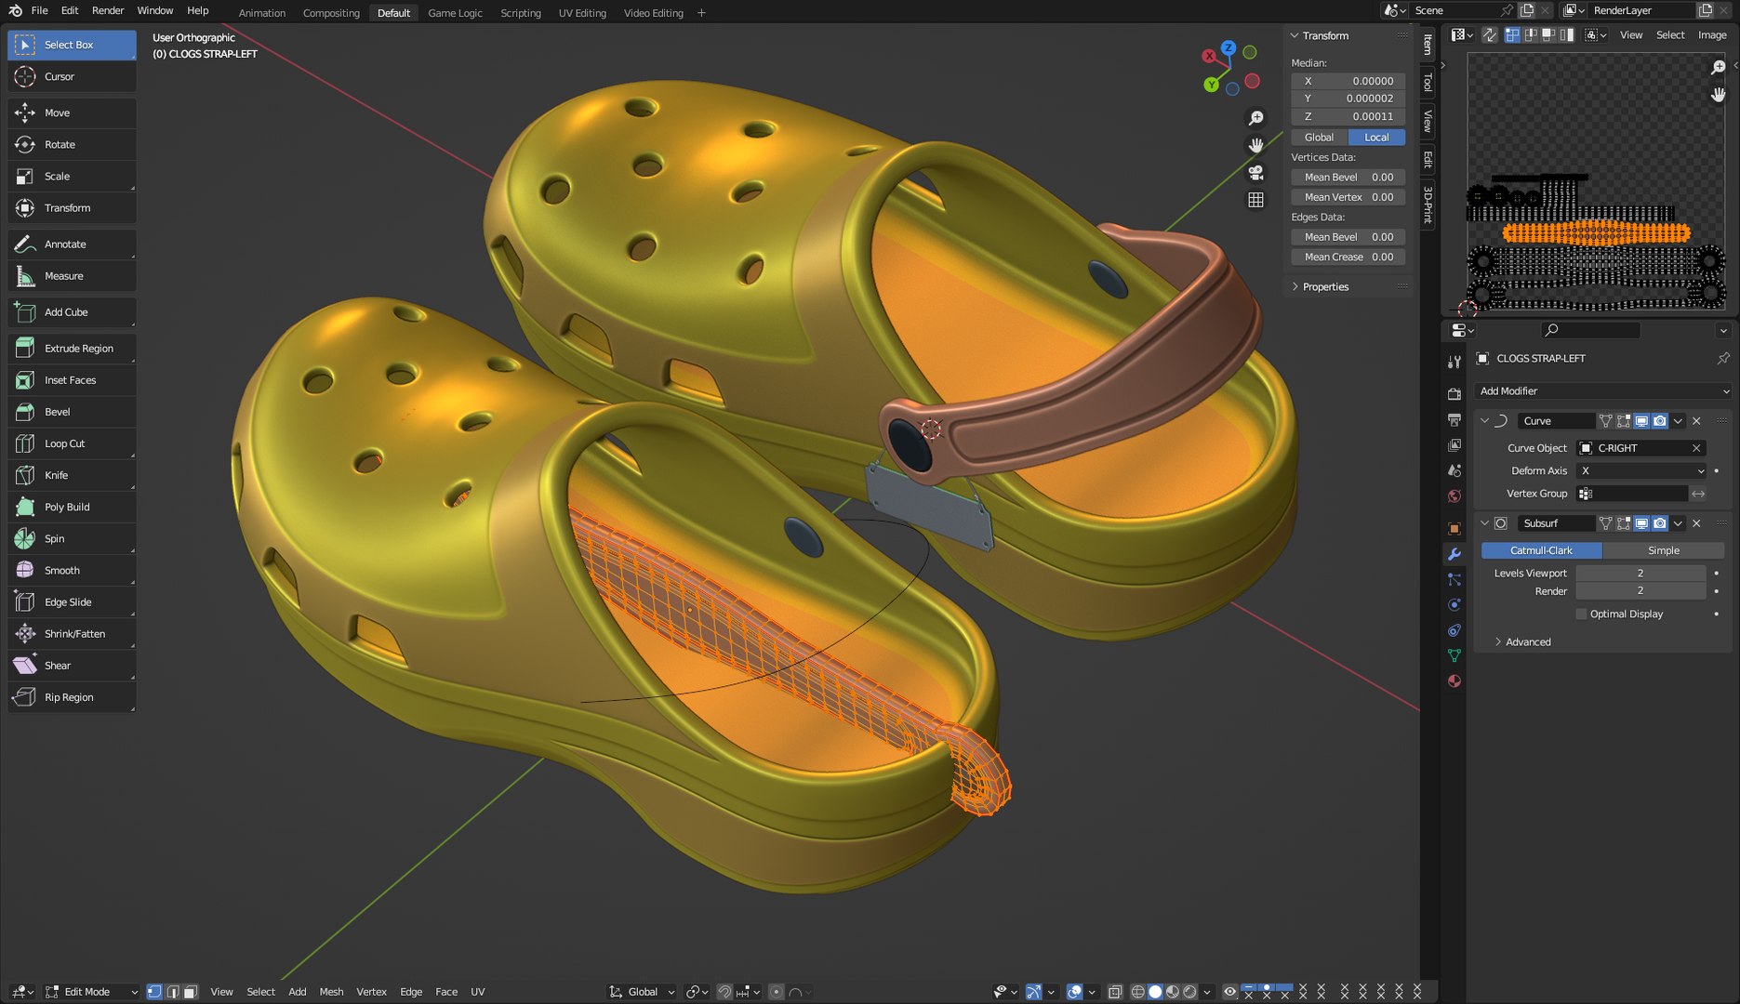Open the Tool sidebar tab
The width and height of the screenshot is (1740, 1004).
coord(1428,83)
